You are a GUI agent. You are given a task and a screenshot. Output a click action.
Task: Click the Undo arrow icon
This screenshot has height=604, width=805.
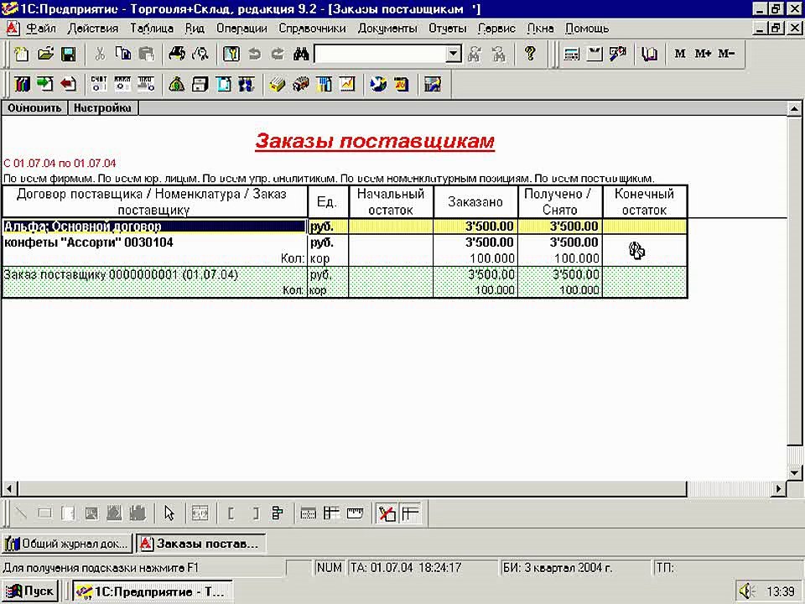coord(255,54)
